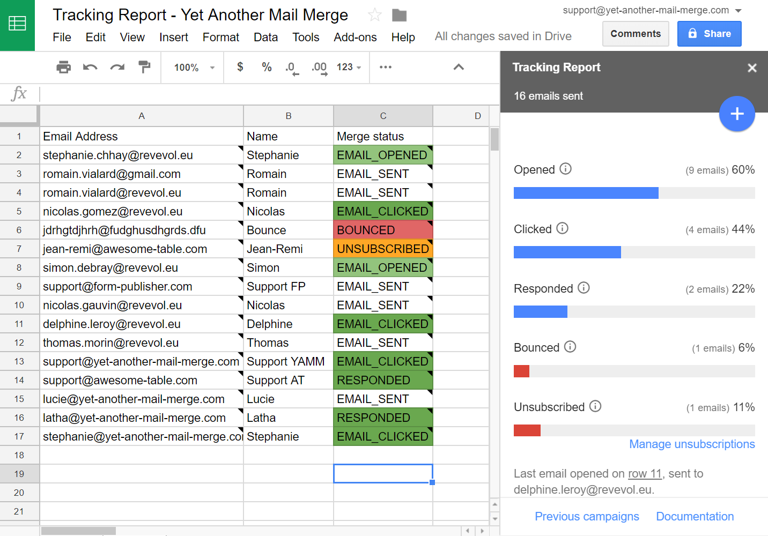Open the Data menu
Image resolution: width=768 pixels, height=536 pixels.
click(265, 37)
